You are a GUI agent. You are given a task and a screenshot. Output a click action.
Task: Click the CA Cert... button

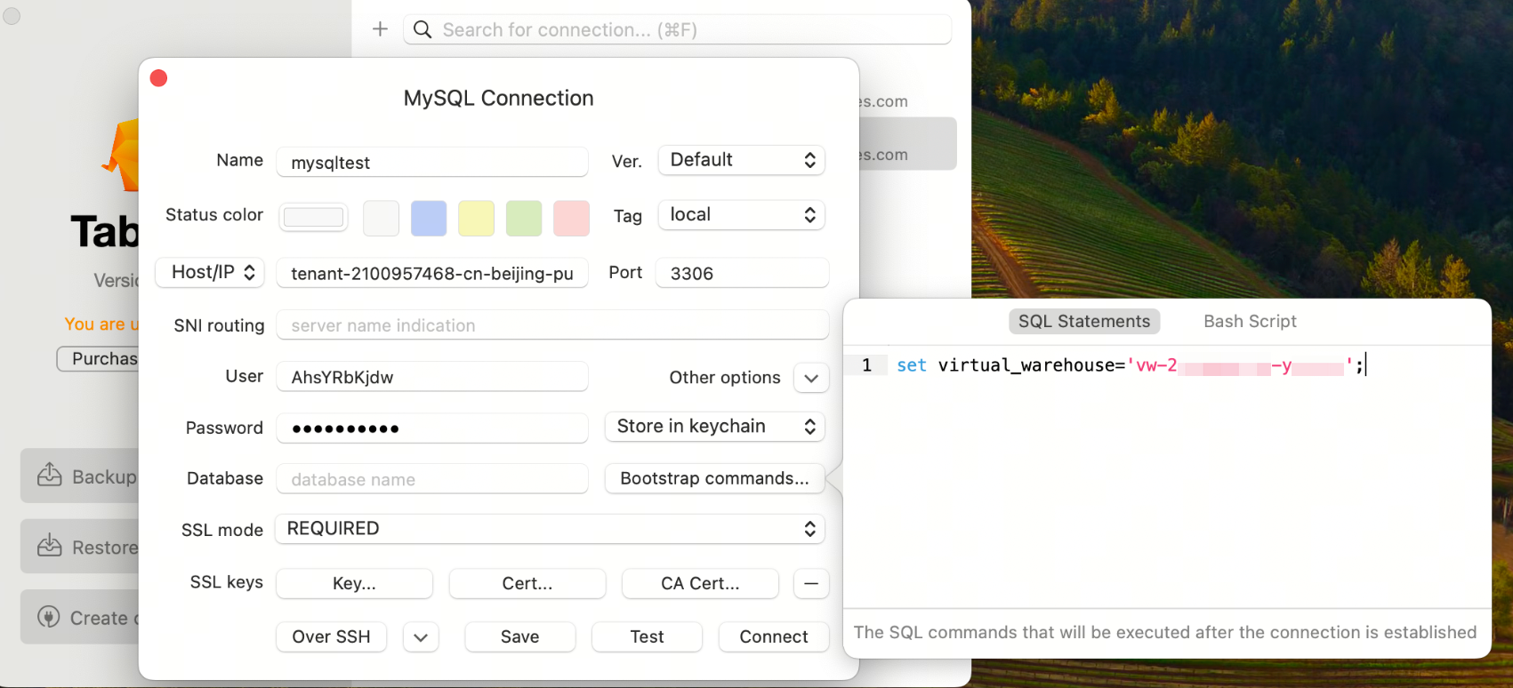(700, 584)
